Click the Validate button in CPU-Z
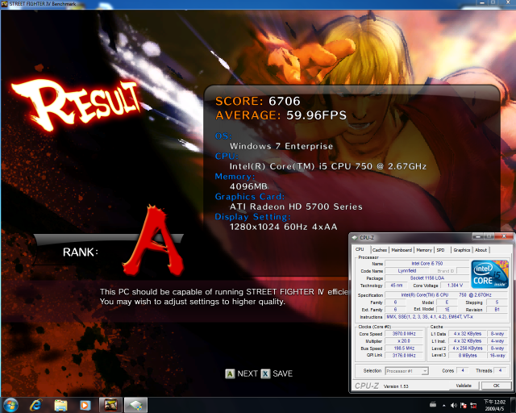This screenshot has width=516, height=413. [464, 386]
